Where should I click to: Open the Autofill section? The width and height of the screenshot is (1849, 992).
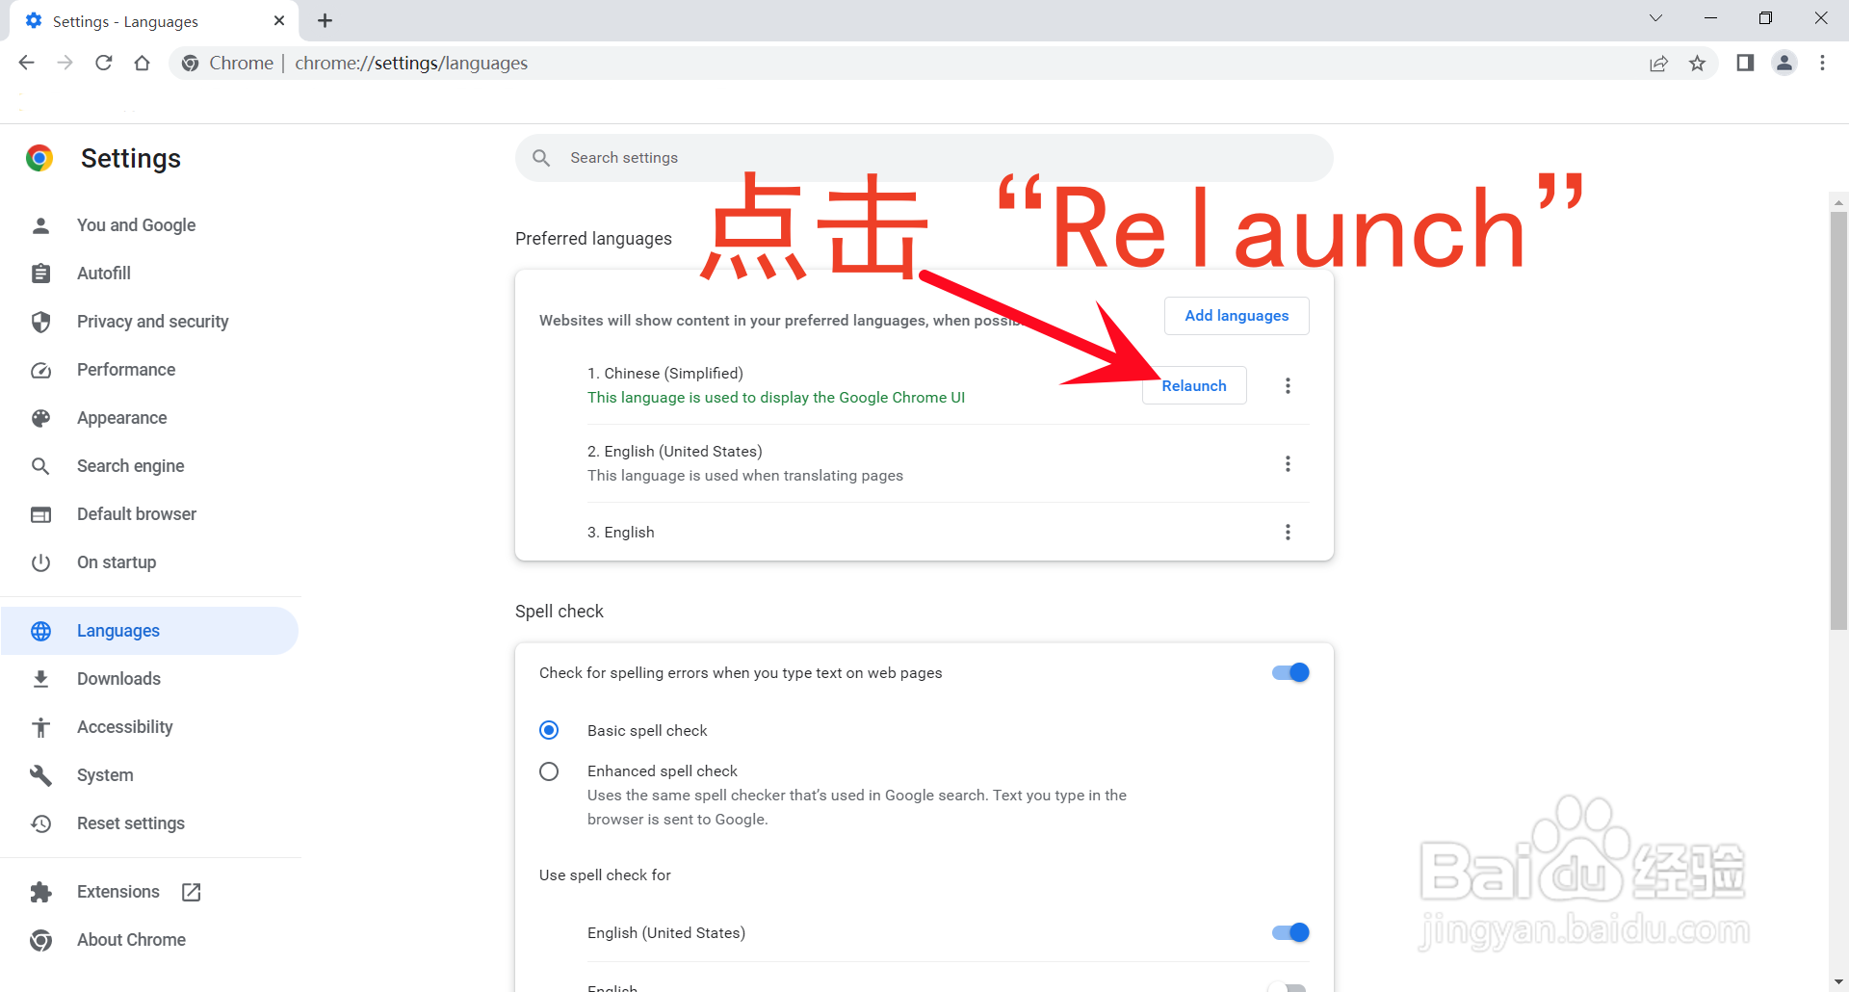[149, 274]
